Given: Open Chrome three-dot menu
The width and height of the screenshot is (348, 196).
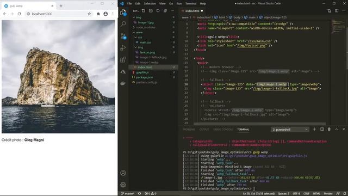Looking at the screenshot, I should (113, 14).
